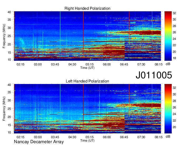Viewport: 179px width, 145px height.
Task: Click the 'Left Handed Polarization' plot title
Action: pyautogui.click(x=87, y=81)
